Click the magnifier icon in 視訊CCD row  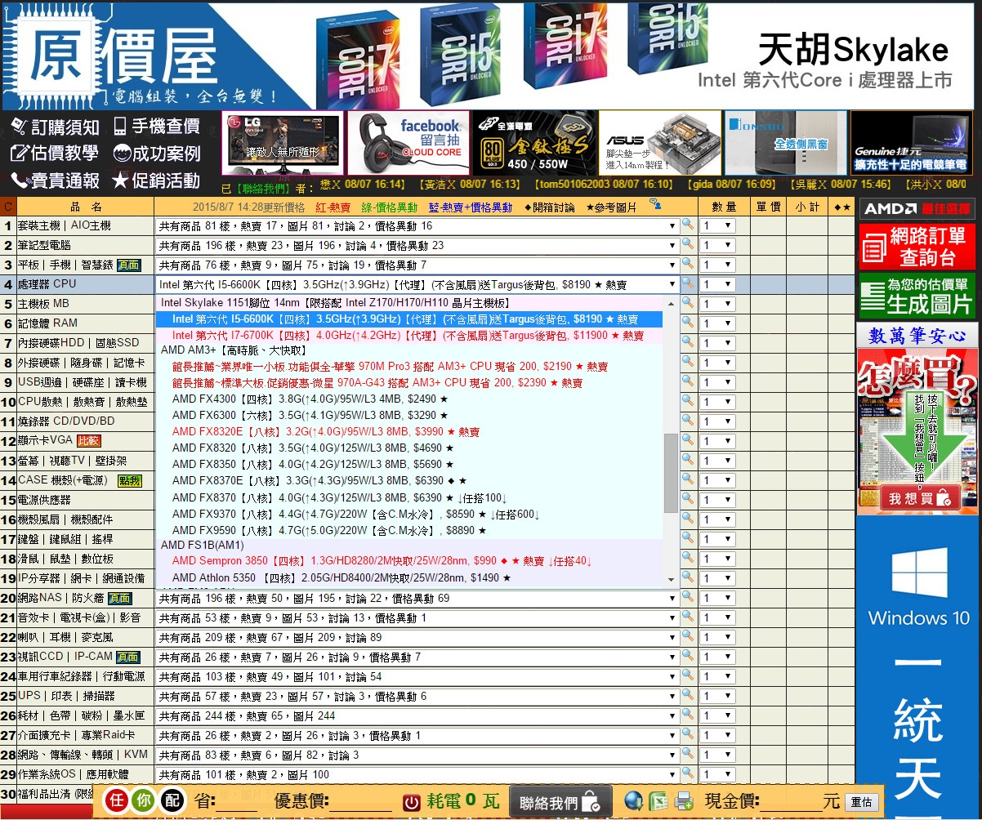pyautogui.click(x=688, y=656)
